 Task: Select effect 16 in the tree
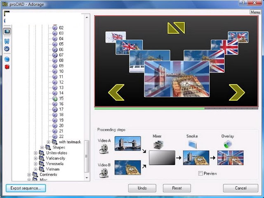(58, 104)
